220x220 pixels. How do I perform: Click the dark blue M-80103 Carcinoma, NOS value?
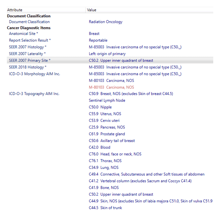[111, 81]
